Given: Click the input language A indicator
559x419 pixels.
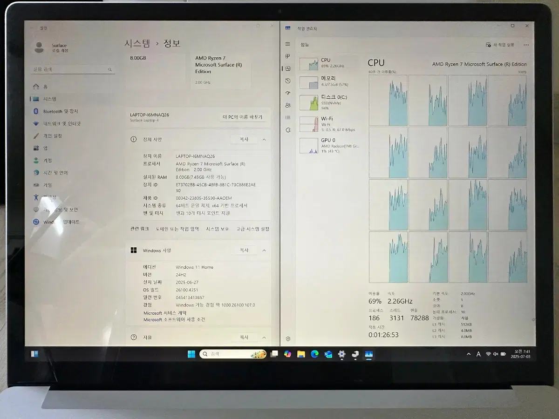Looking at the screenshot, I should tap(478, 354).
